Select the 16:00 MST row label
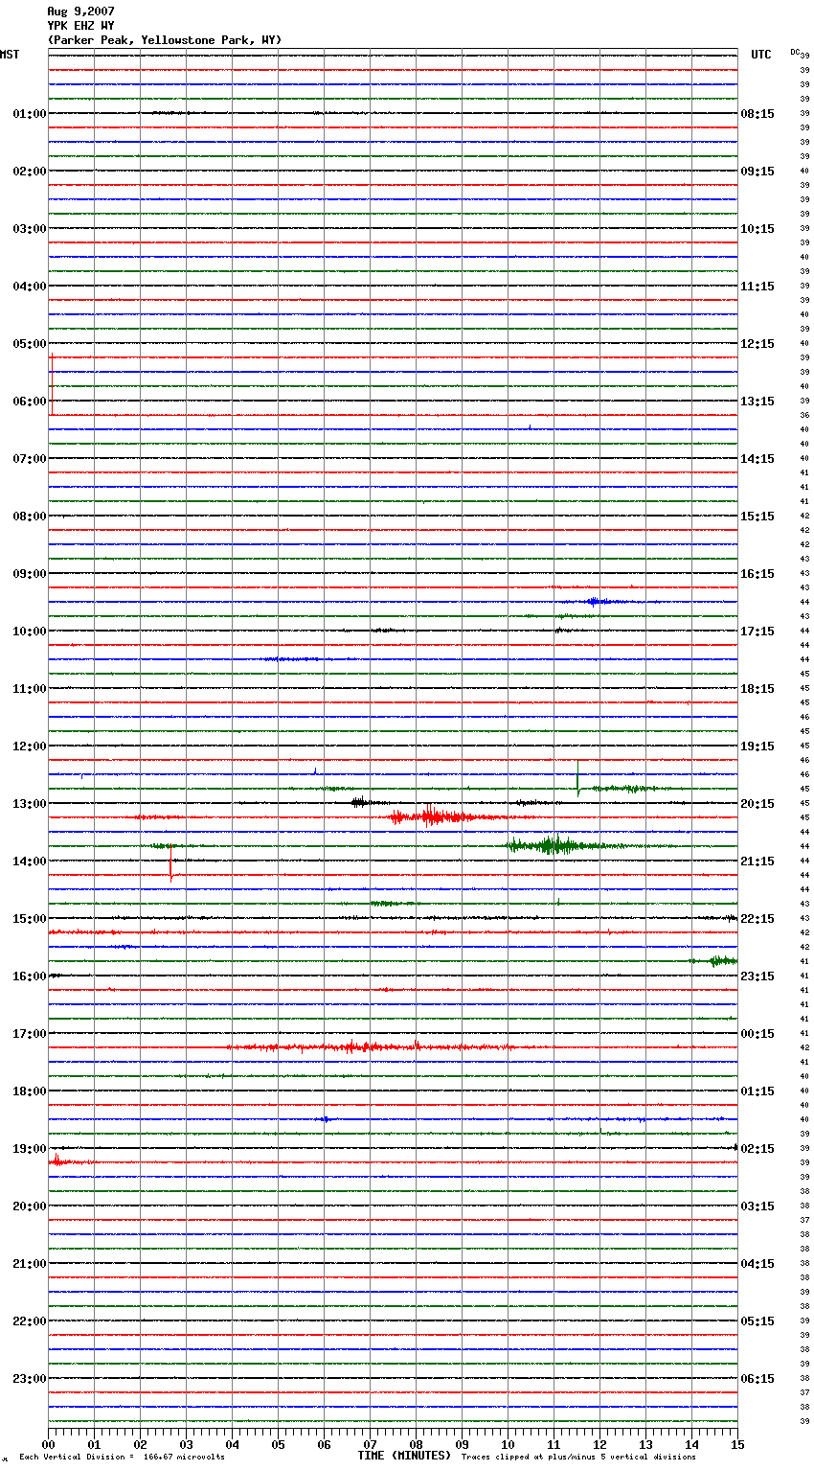The width and height of the screenshot is (814, 1470). 30,976
